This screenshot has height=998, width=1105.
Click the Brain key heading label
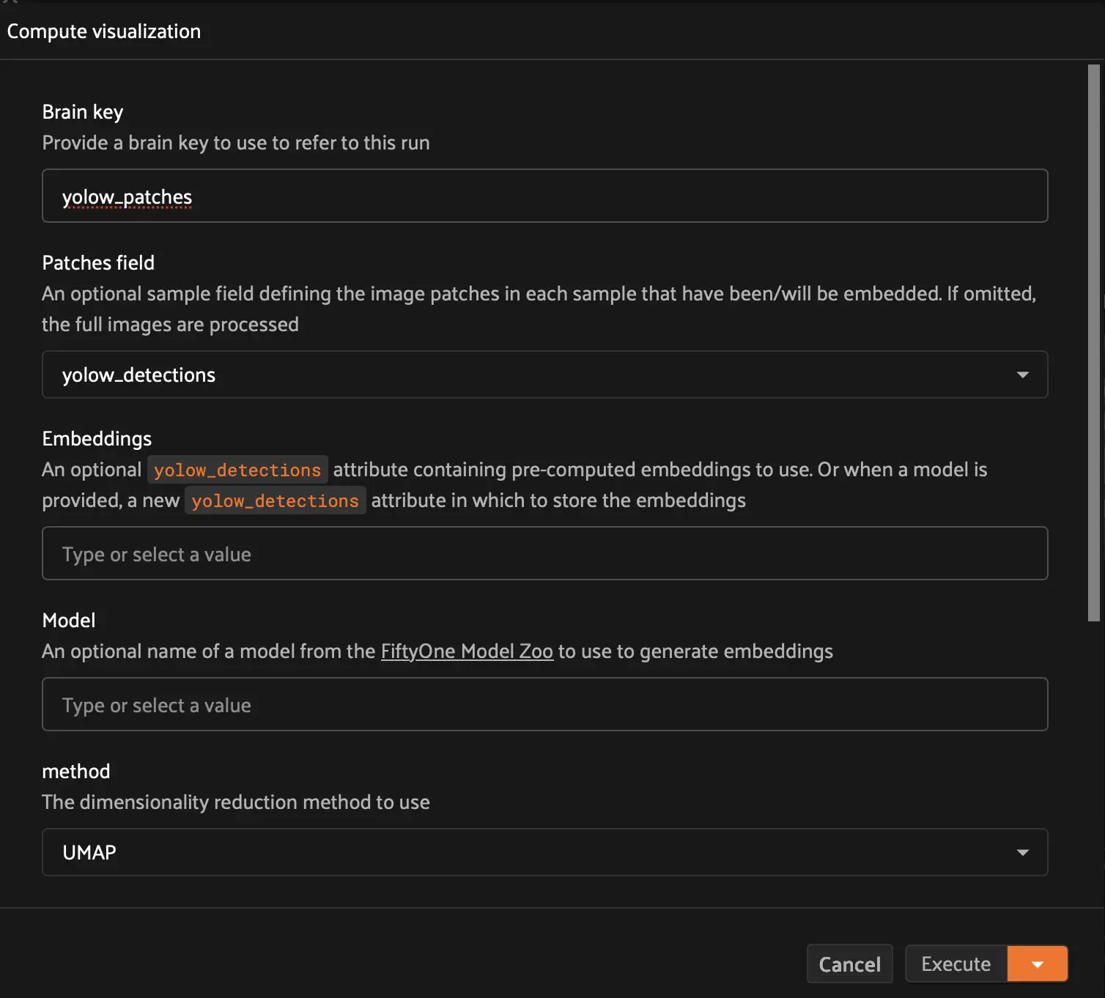pos(83,112)
